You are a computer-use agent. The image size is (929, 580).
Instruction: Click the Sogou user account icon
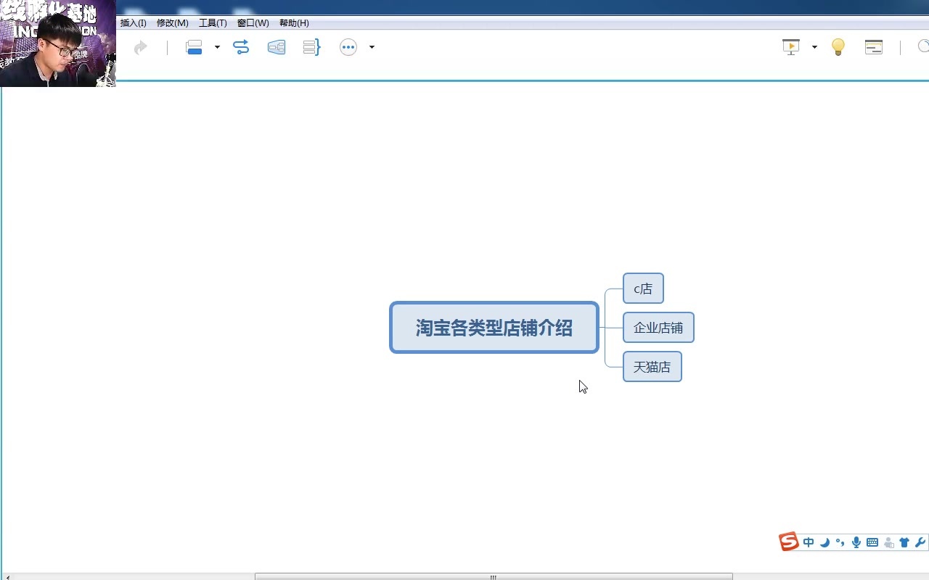click(888, 542)
